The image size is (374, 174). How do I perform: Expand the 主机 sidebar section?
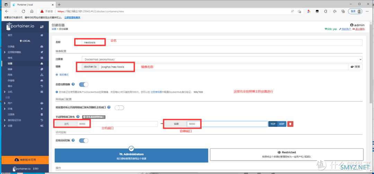[x=5, y=92]
